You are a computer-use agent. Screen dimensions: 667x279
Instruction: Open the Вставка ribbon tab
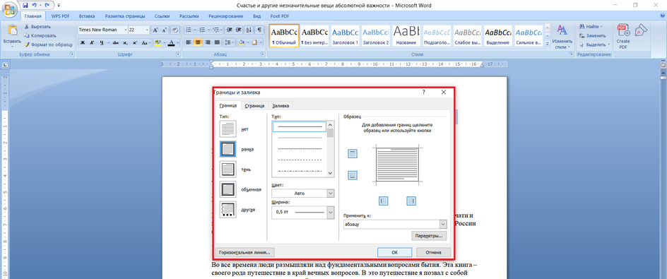(x=86, y=16)
